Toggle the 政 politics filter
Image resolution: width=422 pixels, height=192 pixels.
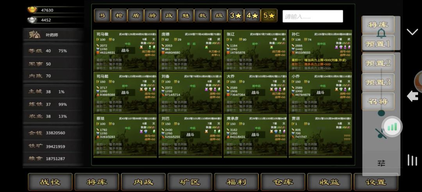click(x=169, y=16)
